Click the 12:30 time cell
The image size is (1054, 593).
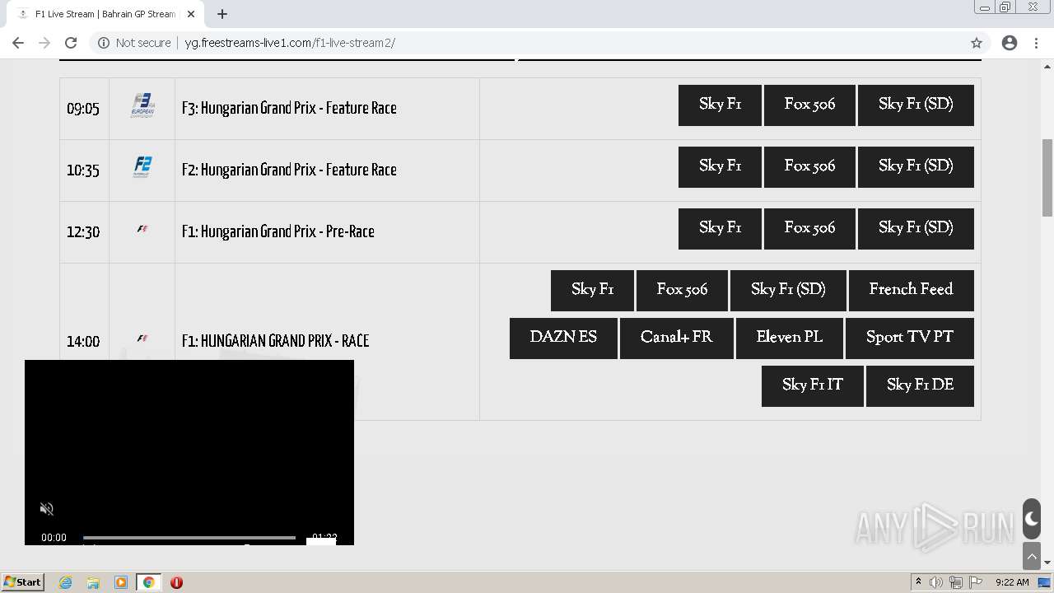pos(83,232)
